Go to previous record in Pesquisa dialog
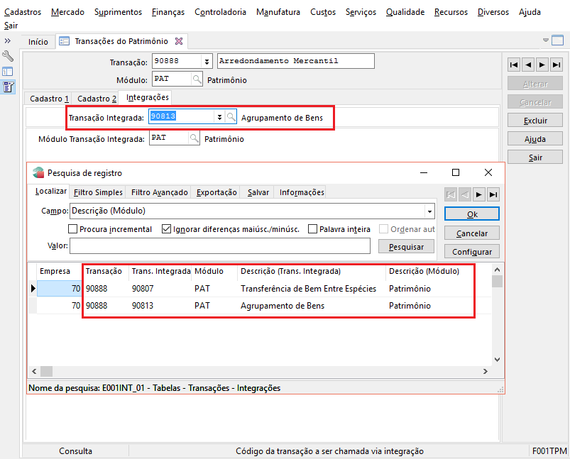 [464, 194]
